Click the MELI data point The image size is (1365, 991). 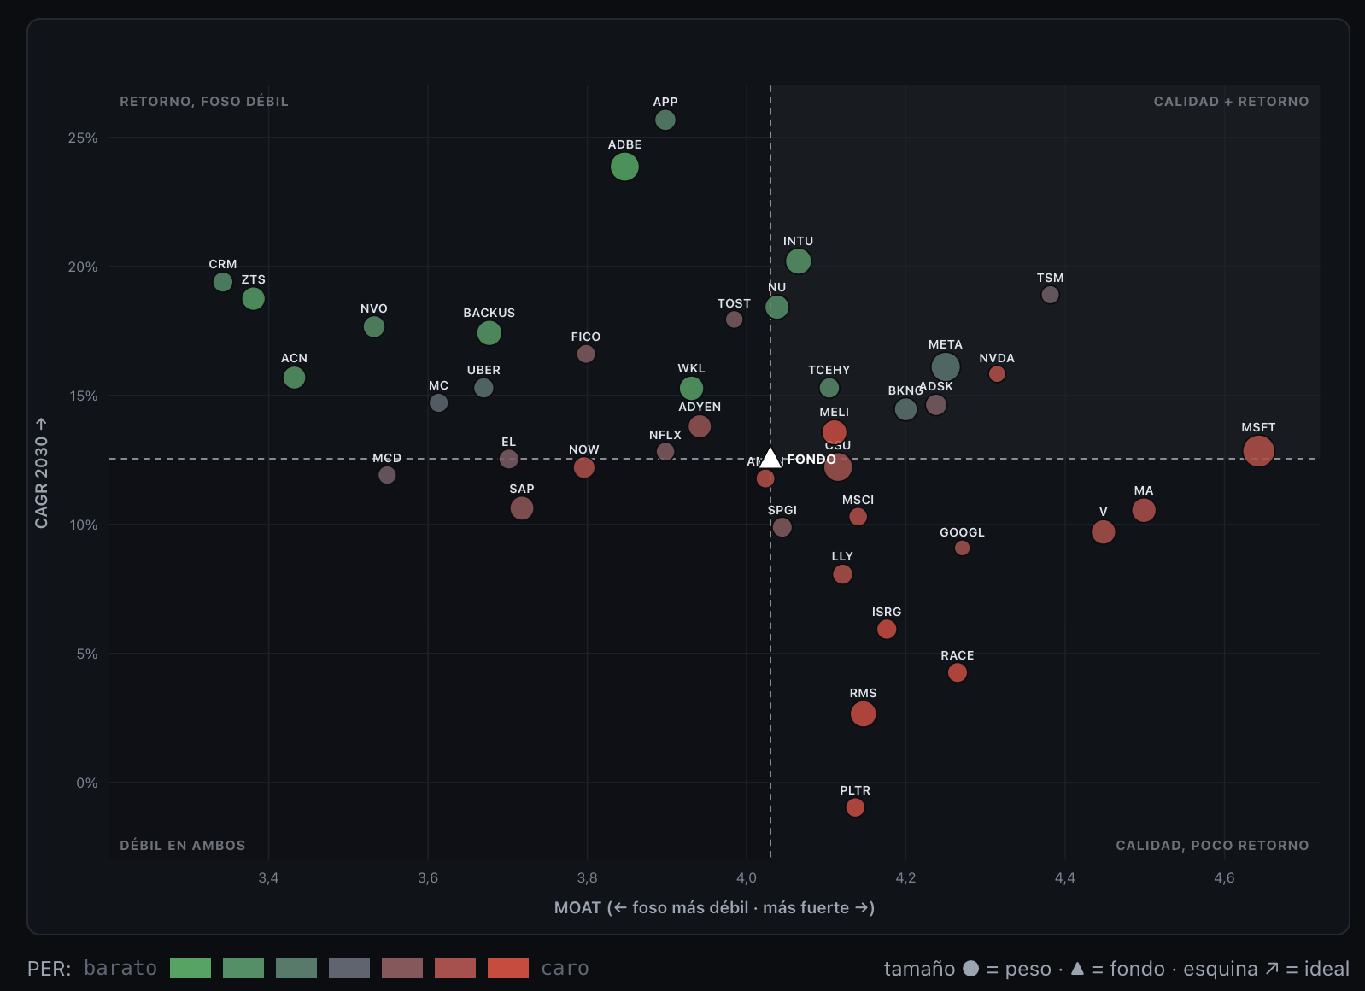coord(835,432)
